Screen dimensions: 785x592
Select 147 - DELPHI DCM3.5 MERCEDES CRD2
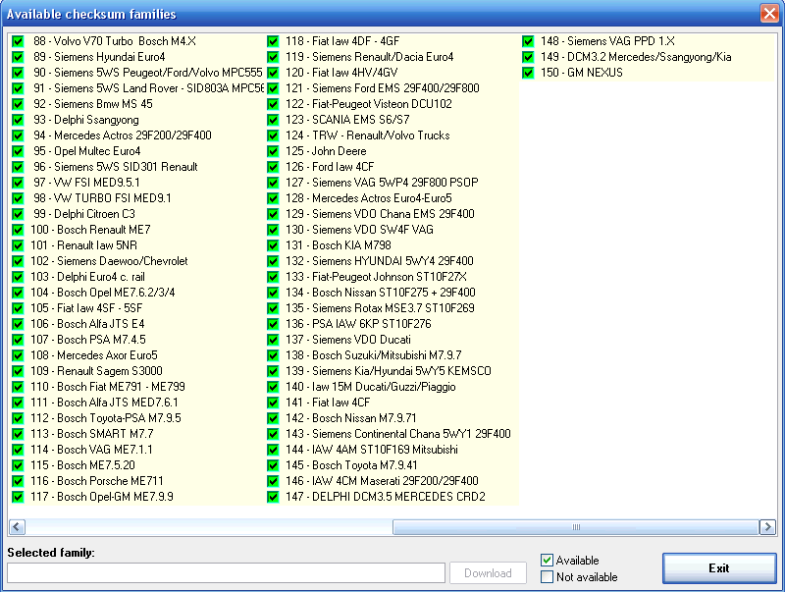click(386, 497)
